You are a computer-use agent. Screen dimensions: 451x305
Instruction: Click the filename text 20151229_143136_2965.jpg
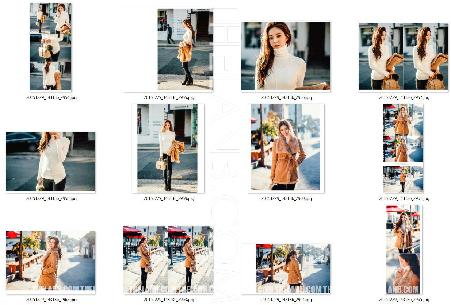[x=404, y=300]
